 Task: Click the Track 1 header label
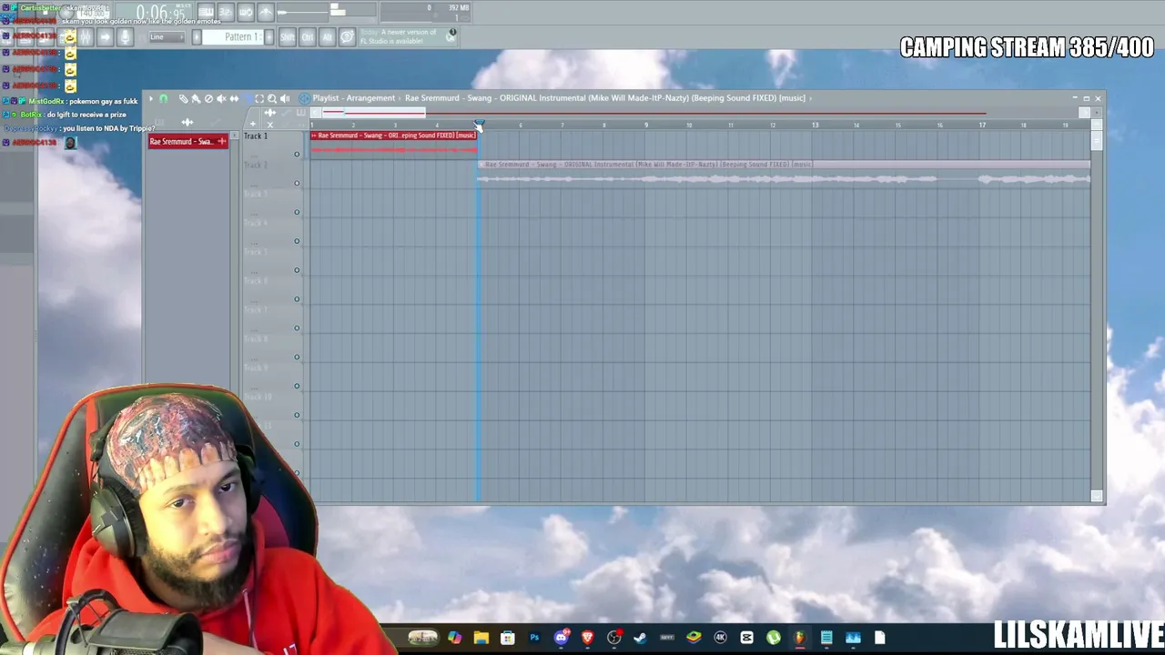[256, 136]
